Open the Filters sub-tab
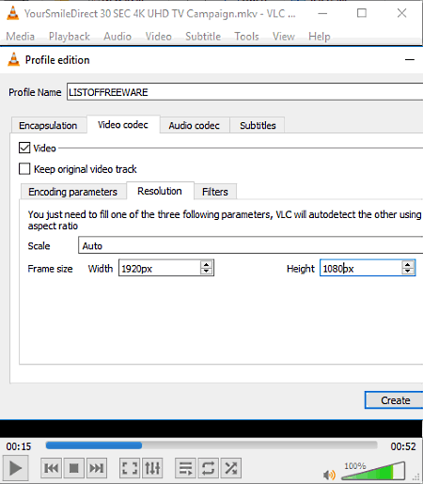Image resolution: width=423 pixels, height=484 pixels. click(x=215, y=192)
